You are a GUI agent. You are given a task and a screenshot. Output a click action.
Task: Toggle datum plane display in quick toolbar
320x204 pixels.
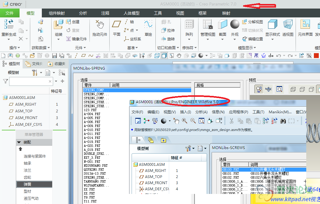point(83,56)
